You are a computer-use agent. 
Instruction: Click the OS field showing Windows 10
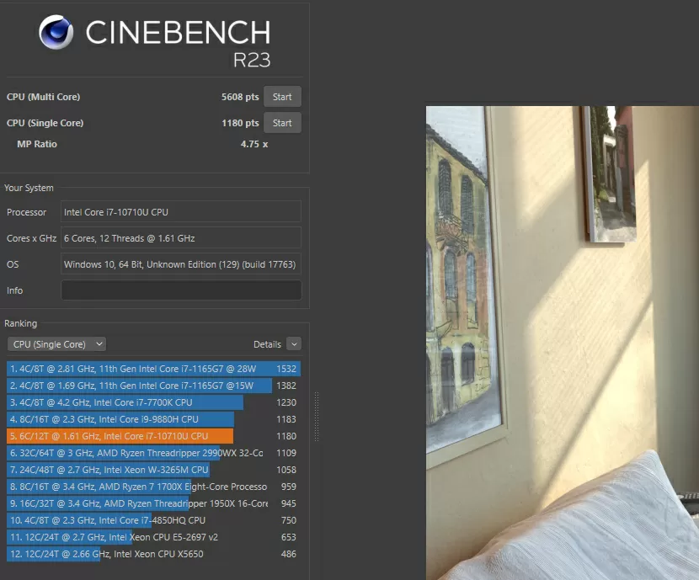180,264
